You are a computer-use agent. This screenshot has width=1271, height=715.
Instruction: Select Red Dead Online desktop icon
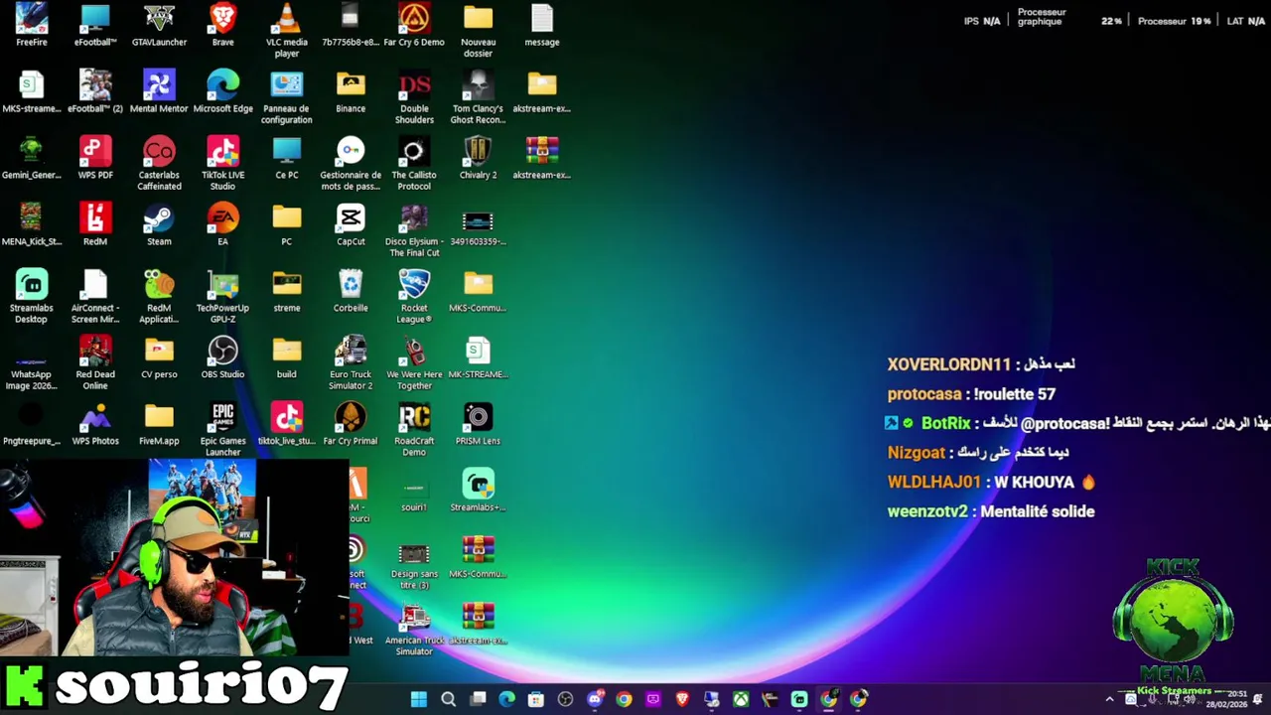click(95, 362)
